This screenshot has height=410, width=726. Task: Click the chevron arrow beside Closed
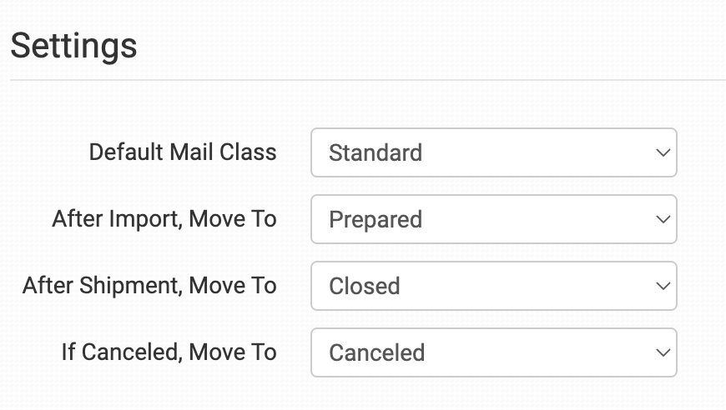(663, 287)
